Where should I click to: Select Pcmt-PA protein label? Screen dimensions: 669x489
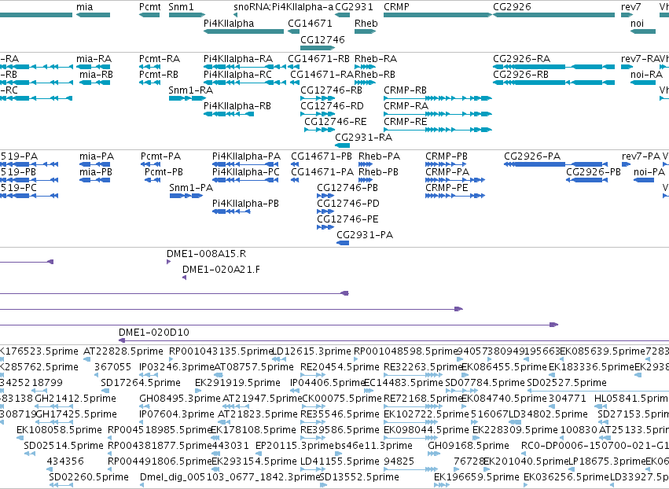click(161, 156)
